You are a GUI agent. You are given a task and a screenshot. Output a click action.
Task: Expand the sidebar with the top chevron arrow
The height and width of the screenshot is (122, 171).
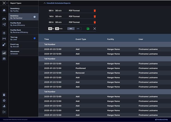point(7,3)
